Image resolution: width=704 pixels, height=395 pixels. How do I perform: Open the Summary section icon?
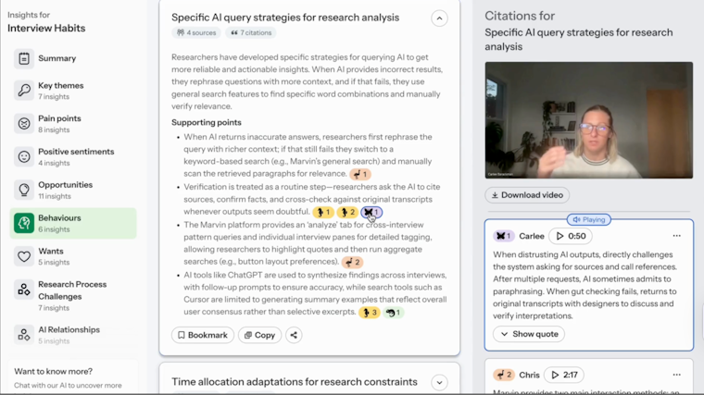[24, 58]
